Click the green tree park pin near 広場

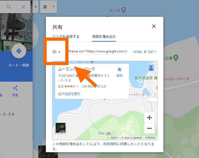(176, 58)
